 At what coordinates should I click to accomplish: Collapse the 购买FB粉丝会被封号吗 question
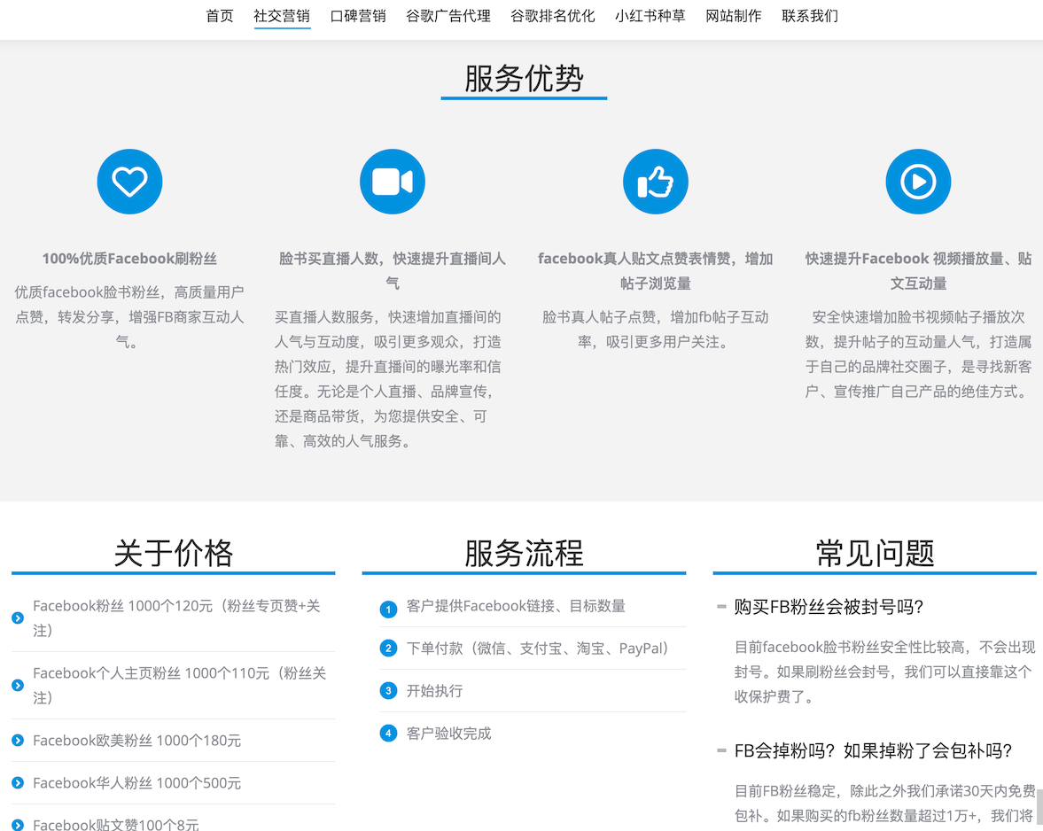[x=721, y=606]
